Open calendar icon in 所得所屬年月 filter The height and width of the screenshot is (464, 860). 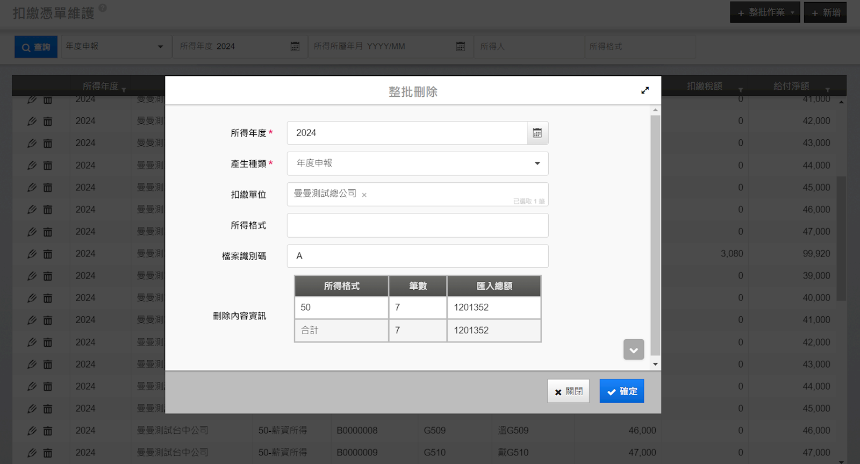pos(460,47)
